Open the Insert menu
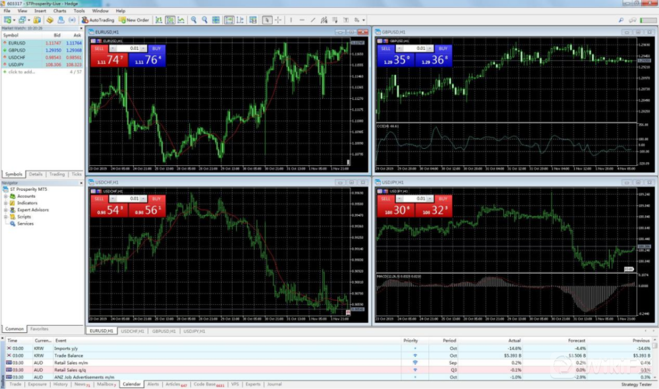 (x=40, y=11)
